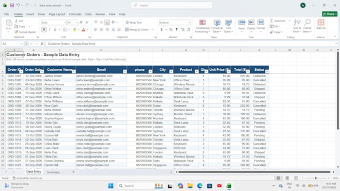Toggle Italic formatting
The image size is (340, 191).
(x=49, y=29)
